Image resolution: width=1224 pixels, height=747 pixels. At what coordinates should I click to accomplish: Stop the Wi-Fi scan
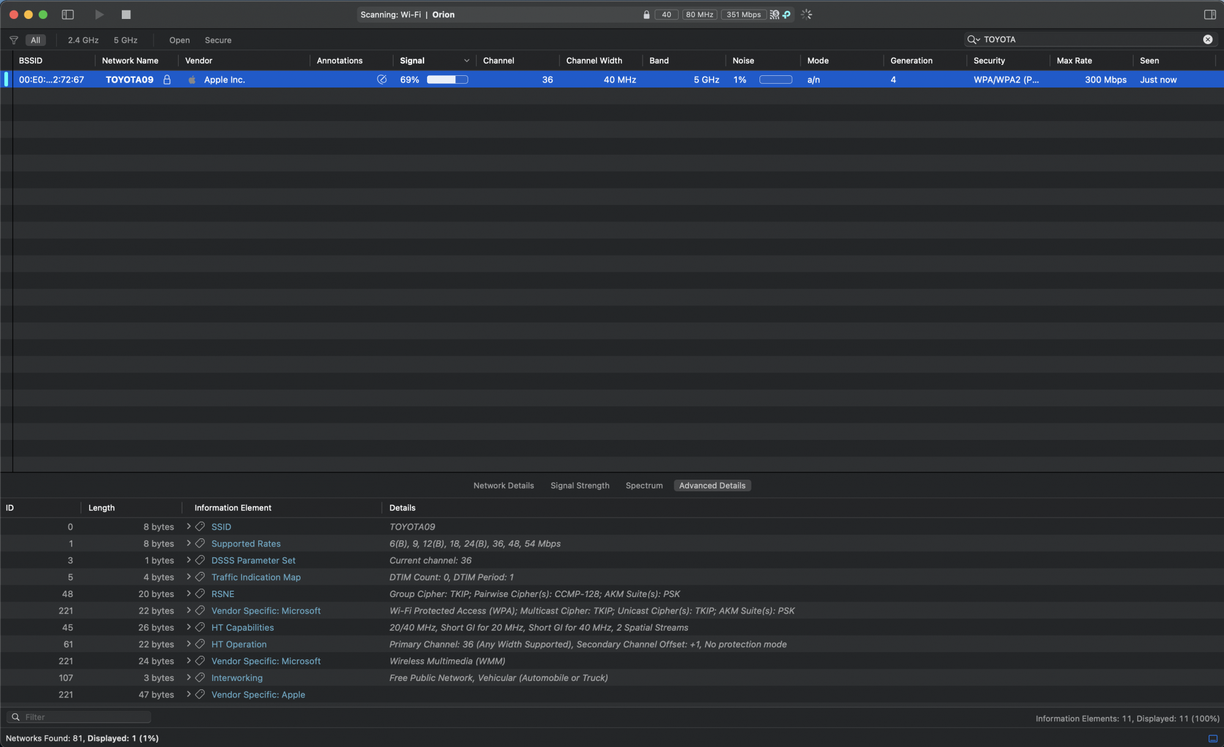tap(126, 15)
